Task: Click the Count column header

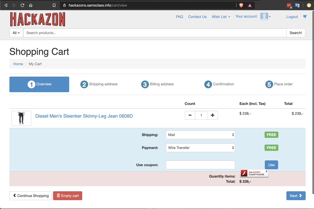Action: coord(190,104)
